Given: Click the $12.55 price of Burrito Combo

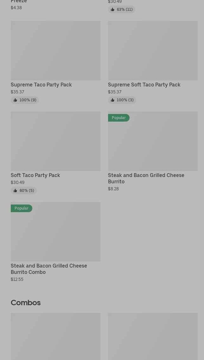Looking at the screenshot, I should coord(17,279).
